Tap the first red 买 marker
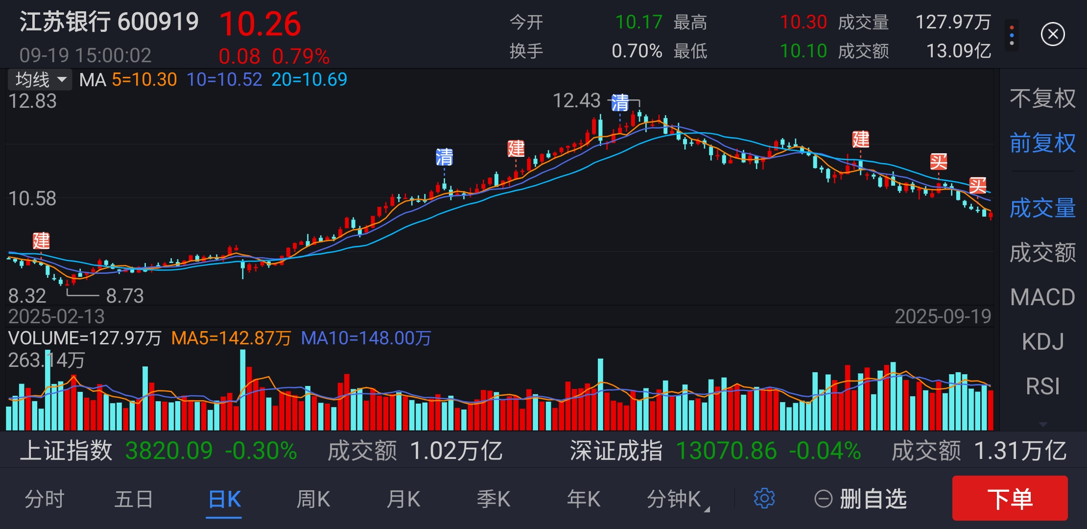 click(x=939, y=161)
